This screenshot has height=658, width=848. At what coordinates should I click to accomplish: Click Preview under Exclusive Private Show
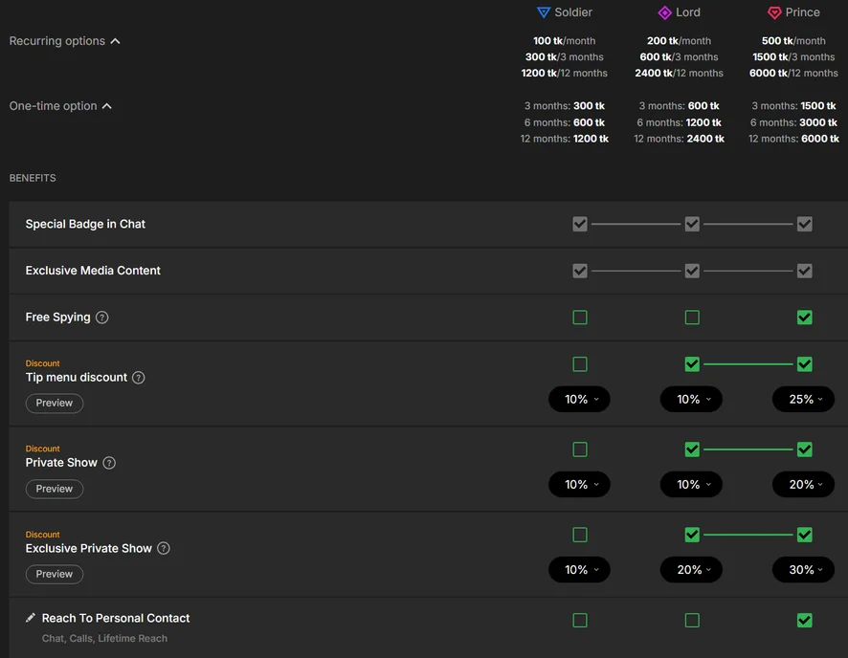point(55,575)
